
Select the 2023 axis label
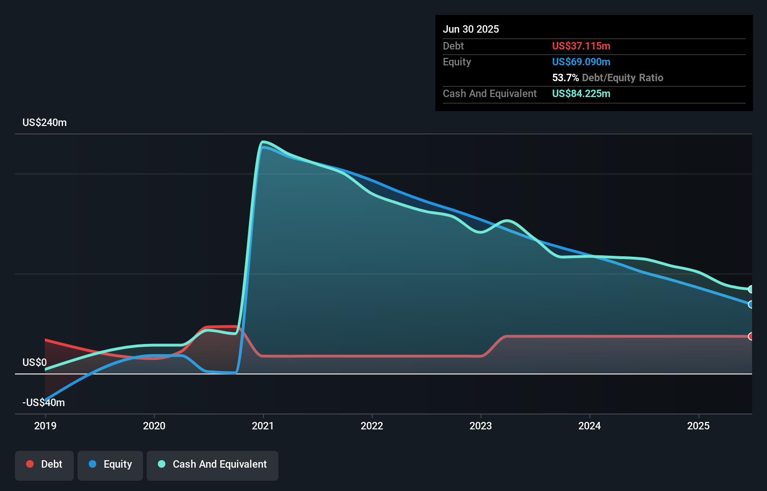(x=481, y=426)
